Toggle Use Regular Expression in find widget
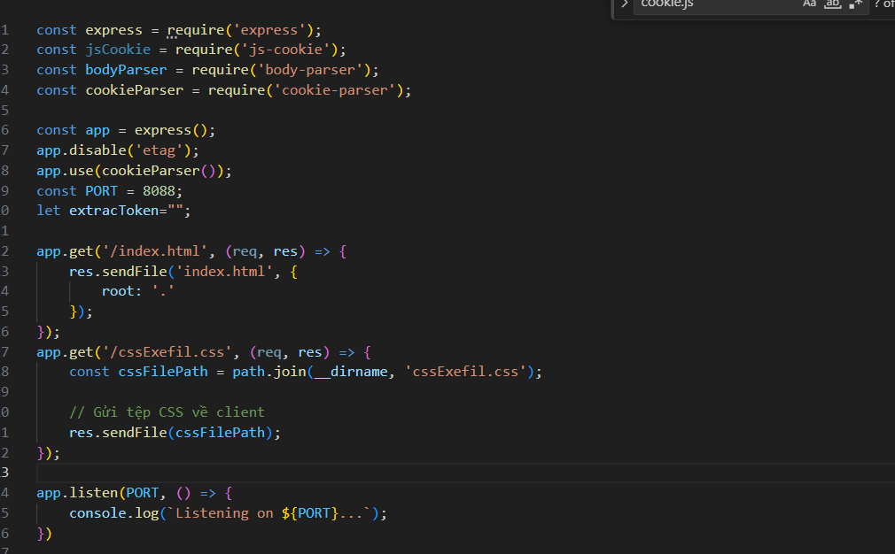The width and height of the screenshot is (895, 554). coord(855,4)
